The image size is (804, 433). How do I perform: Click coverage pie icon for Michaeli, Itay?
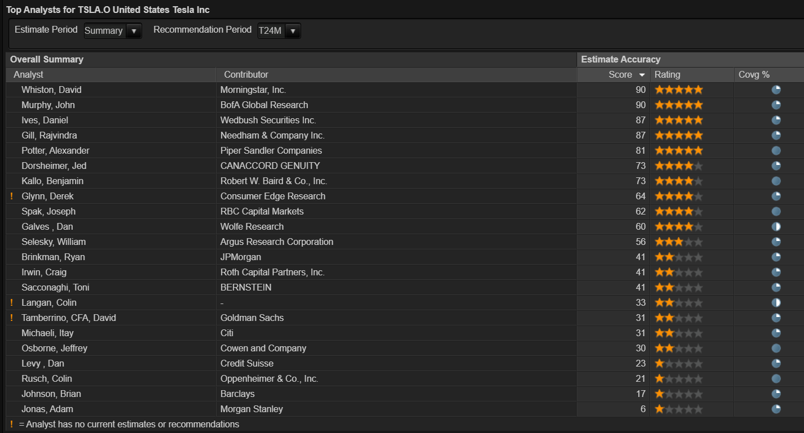click(x=776, y=333)
